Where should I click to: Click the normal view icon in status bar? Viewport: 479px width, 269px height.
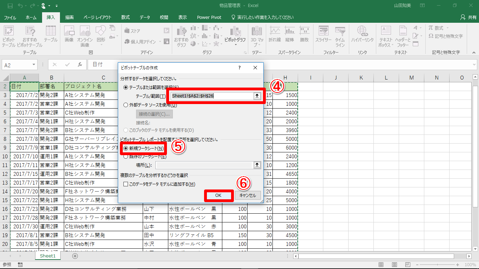tap(382, 265)
